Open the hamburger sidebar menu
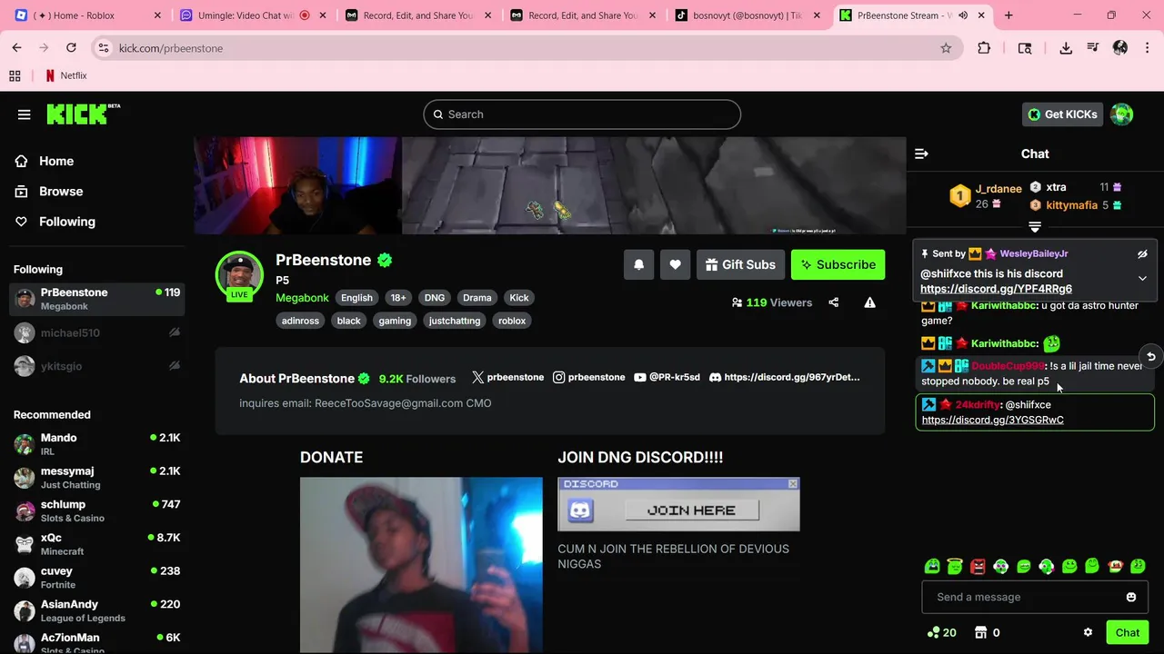The width and height of the screenshot is (1164, 654). click(25, 114)
